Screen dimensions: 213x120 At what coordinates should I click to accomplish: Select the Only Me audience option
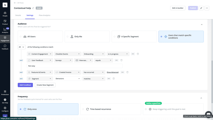(x=87, y=37)
